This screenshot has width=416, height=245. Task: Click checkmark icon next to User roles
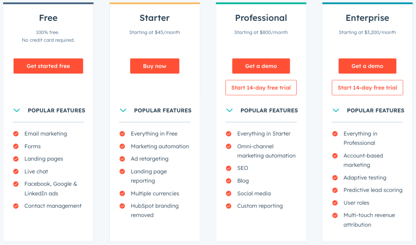click(335, 203)
